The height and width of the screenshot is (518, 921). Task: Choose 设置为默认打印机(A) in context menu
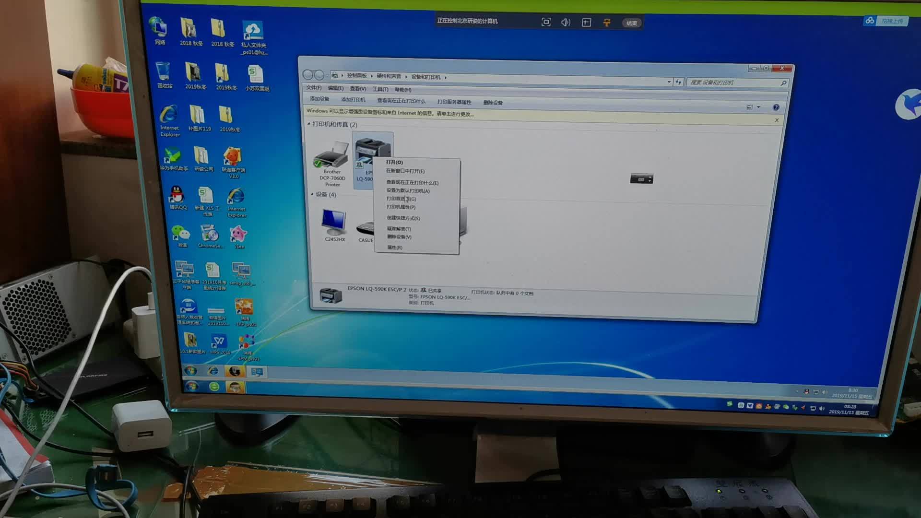[408, 190]
